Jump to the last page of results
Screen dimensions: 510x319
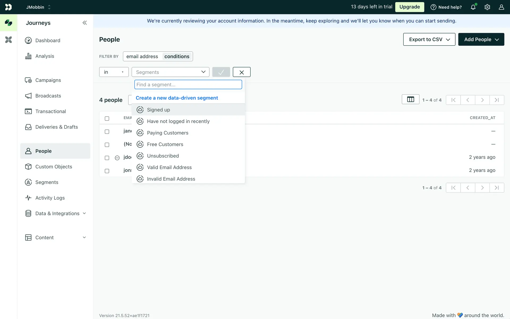coord(496,100)
